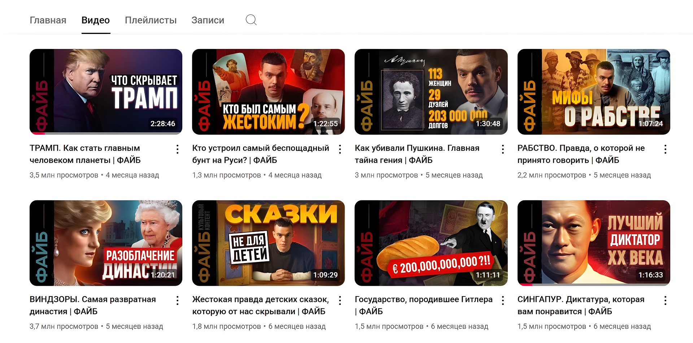Image resolution: width=693 pixels, height=343 pixels.
Task: Open three-dot menu for СИНГАПУР video
Action: [665, 300]
